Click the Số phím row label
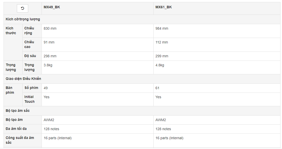The width and height of the screenshot is (282, 149). pos(31,88)
